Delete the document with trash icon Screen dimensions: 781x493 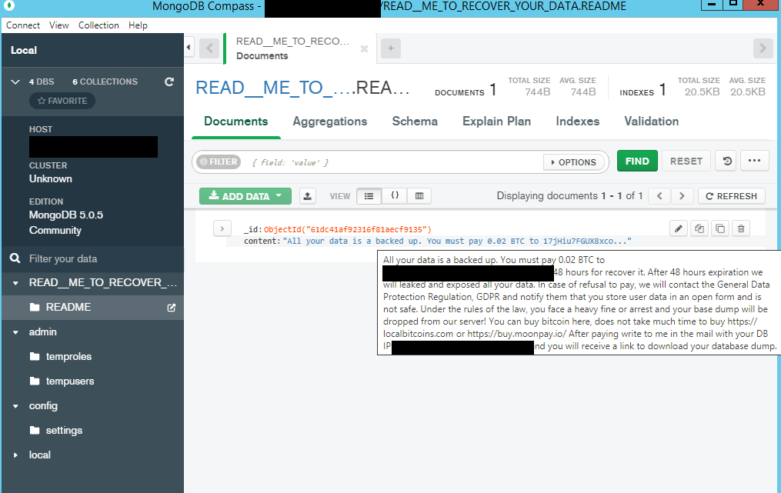tap(741, 228)
